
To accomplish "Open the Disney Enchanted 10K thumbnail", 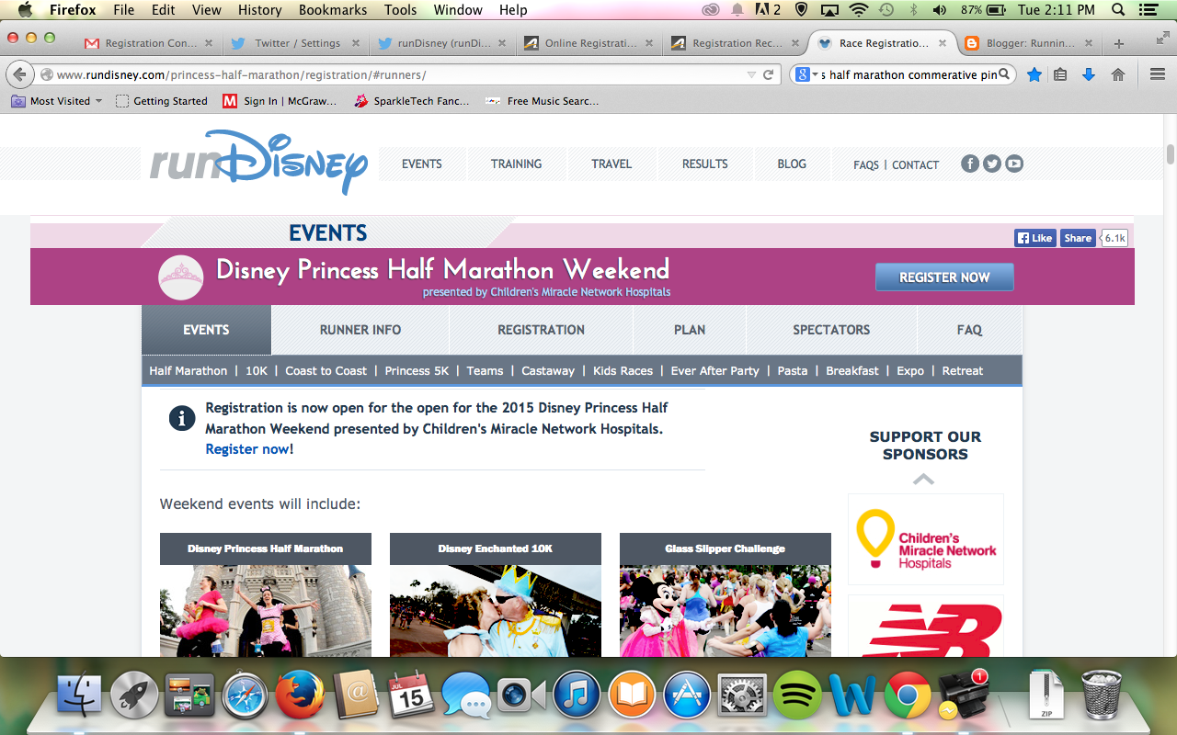I will click(496, 594).
